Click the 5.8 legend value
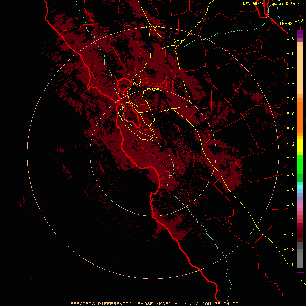Viewport: 306px width, 306px height. 291,114
